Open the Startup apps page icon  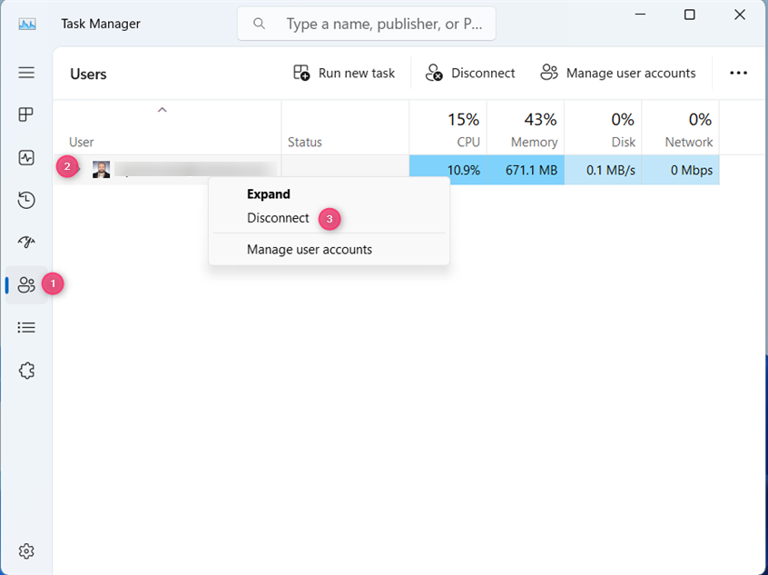[x=26, y=243]
